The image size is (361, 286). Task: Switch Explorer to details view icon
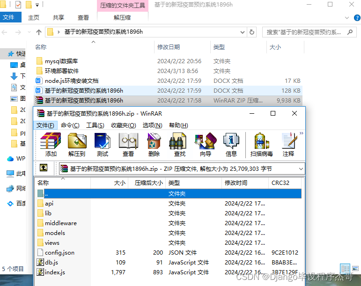(x=345, y=269)
